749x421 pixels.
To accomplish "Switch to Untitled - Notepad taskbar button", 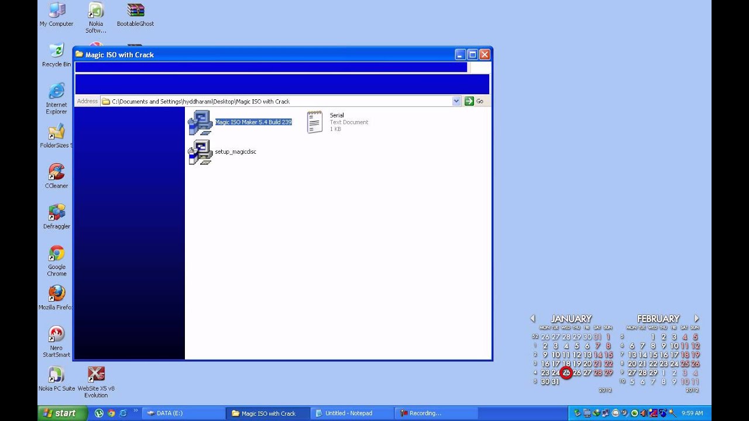I will point(352,413).
